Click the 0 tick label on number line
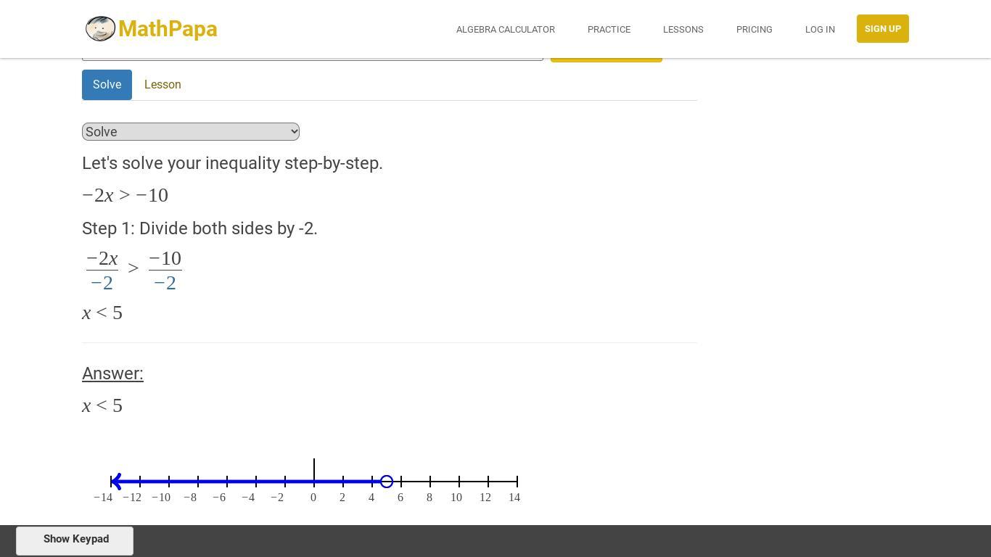The image size is (991, 557). (313, 498)
